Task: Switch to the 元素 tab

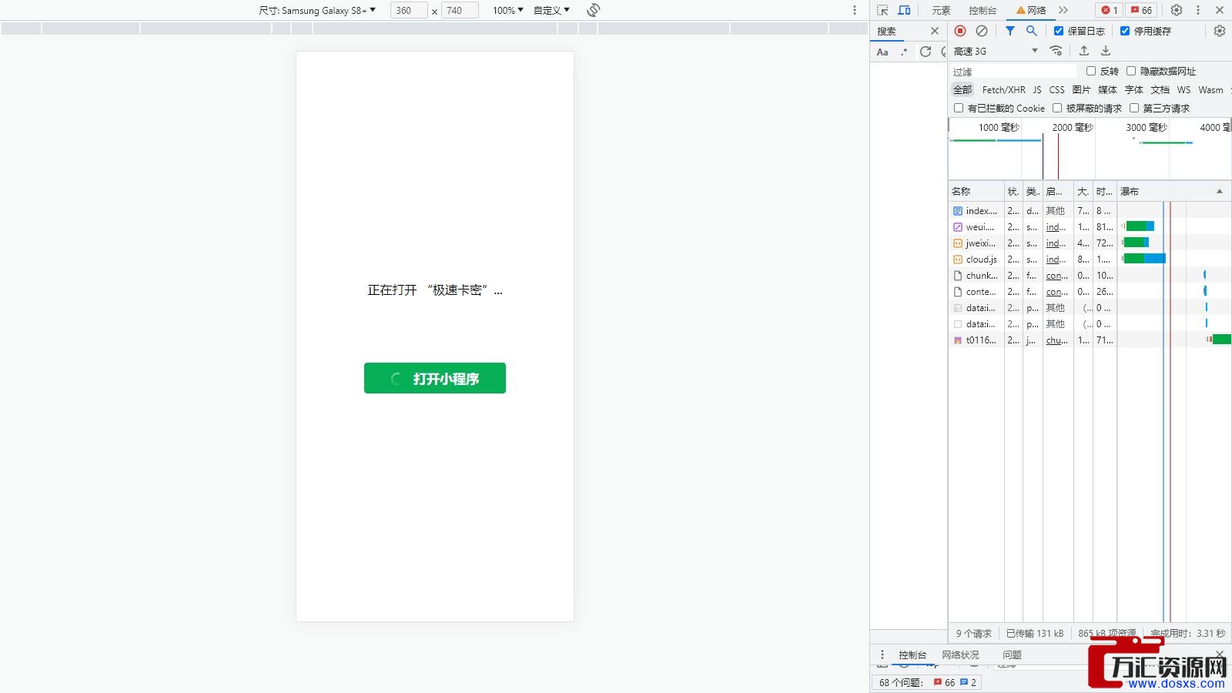Action: [x=941, y=10]
